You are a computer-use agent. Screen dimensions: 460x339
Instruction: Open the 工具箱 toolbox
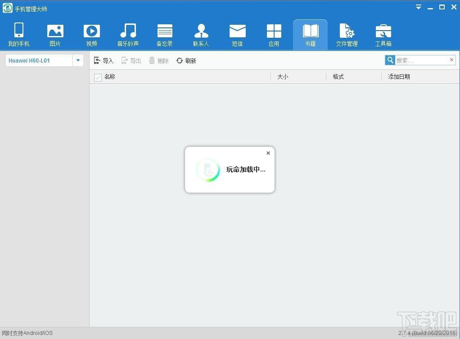pyautogui.click(x=383, y=35)
